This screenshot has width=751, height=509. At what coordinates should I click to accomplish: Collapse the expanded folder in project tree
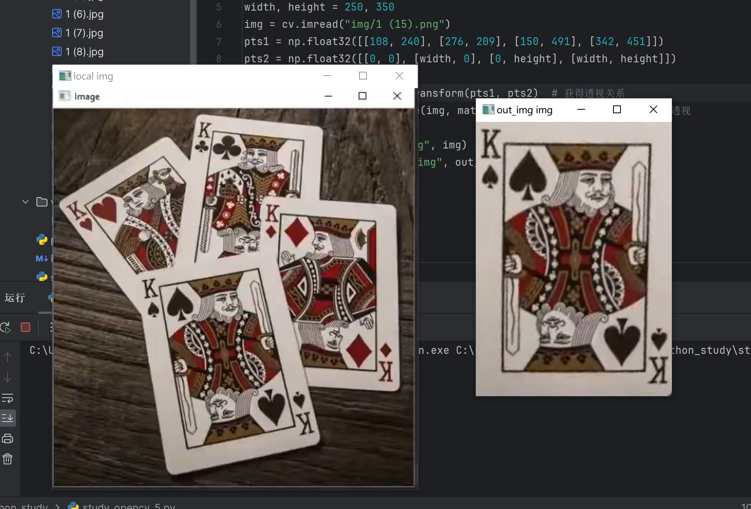(25, 202)
